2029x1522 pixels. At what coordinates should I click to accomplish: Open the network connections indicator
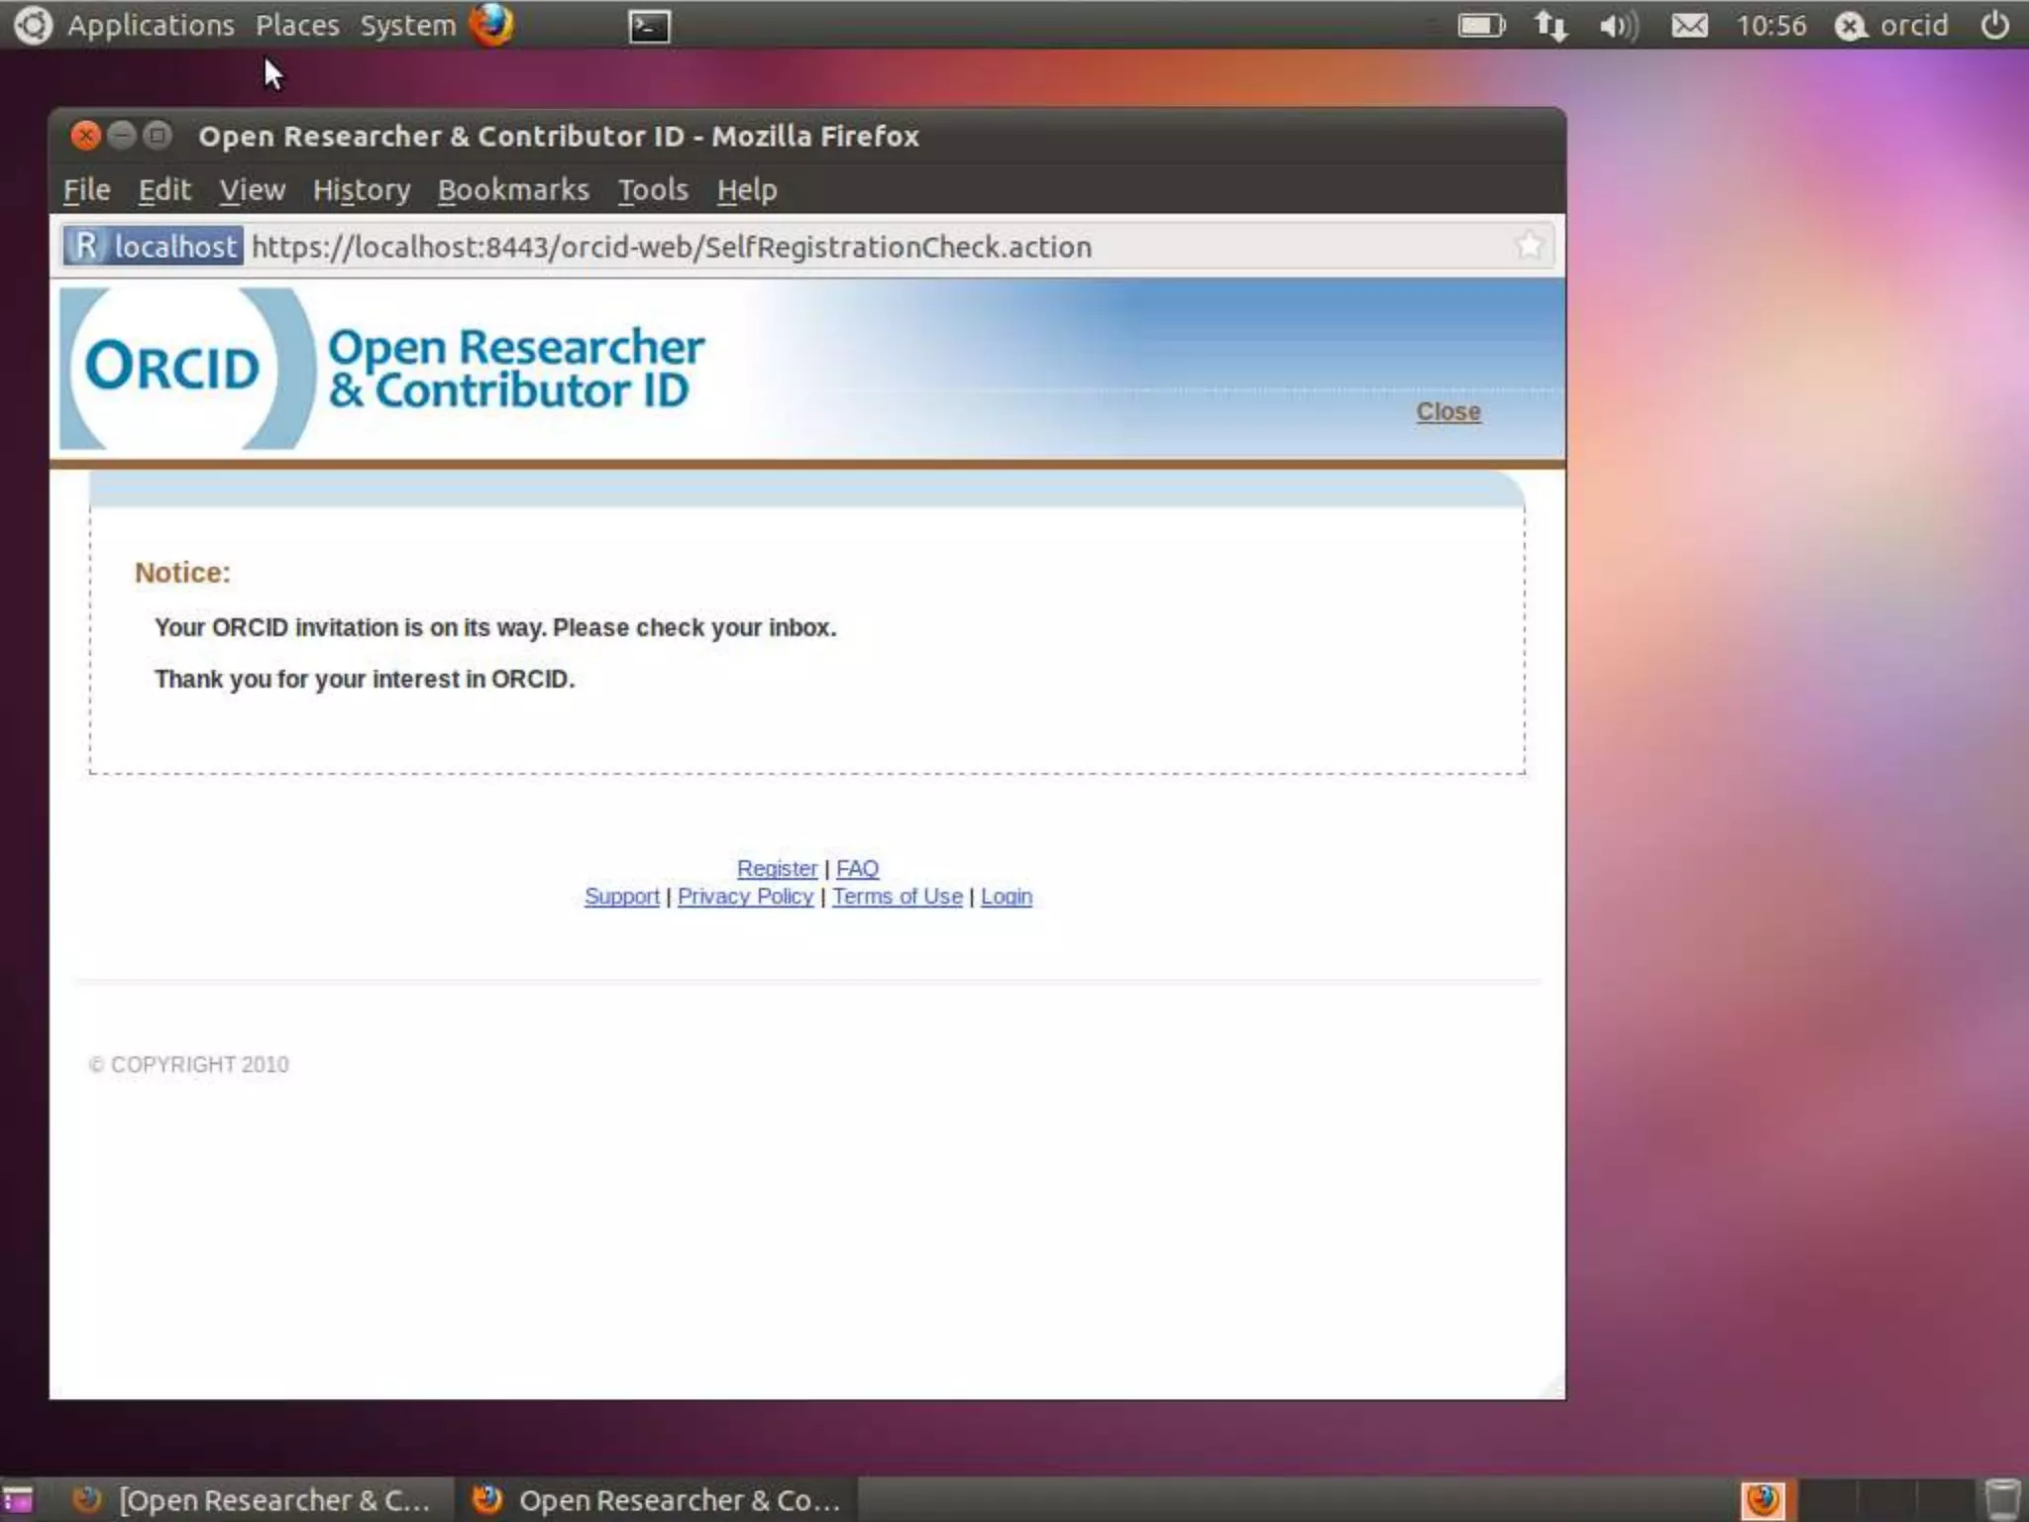[1550, 26]
